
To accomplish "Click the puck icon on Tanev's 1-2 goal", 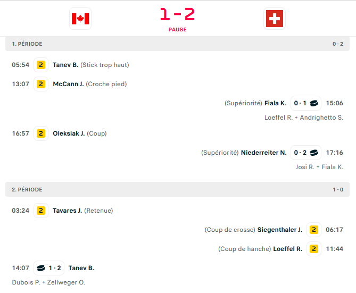I will [40, 268].
